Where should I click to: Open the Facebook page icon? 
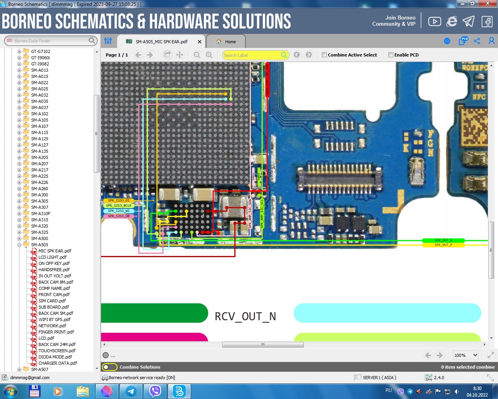[487, 21]
